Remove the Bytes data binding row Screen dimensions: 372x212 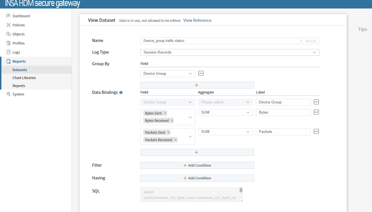(x=316, y=112)
